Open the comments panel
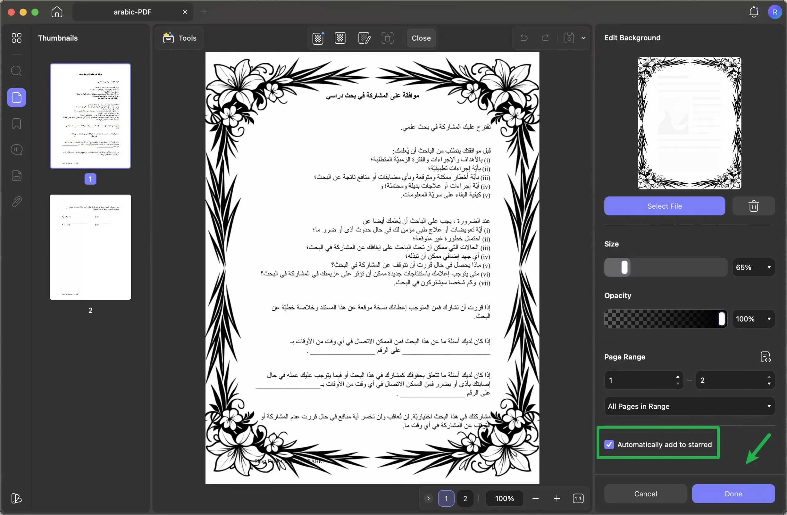 click(16, 149)
